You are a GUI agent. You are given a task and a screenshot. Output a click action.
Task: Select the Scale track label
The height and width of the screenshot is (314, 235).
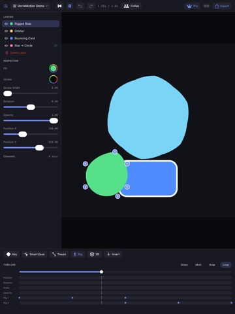[7, 288]
